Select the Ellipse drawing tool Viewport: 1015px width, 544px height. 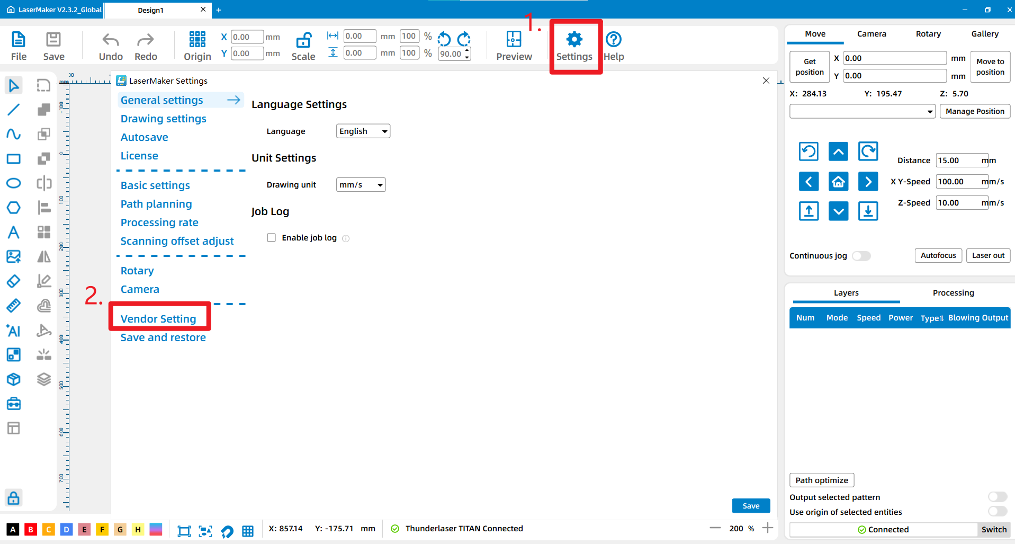click(14, 183)
